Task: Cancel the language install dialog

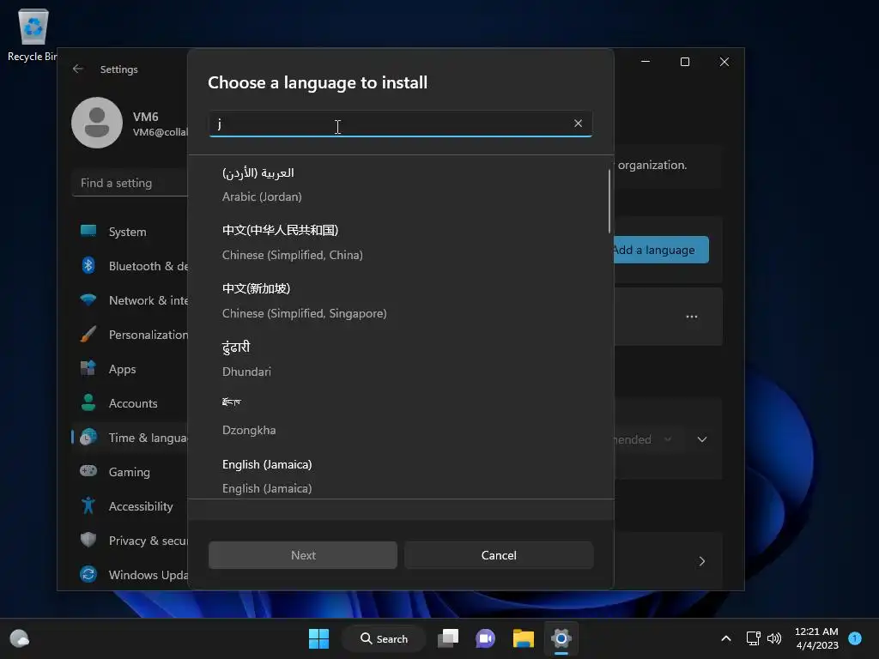Action: click(499, 555)
